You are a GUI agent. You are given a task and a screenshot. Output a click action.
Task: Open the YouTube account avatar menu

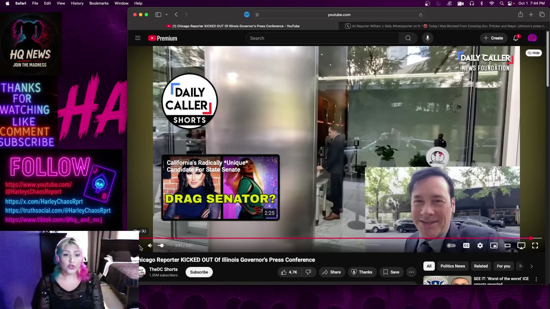pyautogui.click(x=532, y=38)
